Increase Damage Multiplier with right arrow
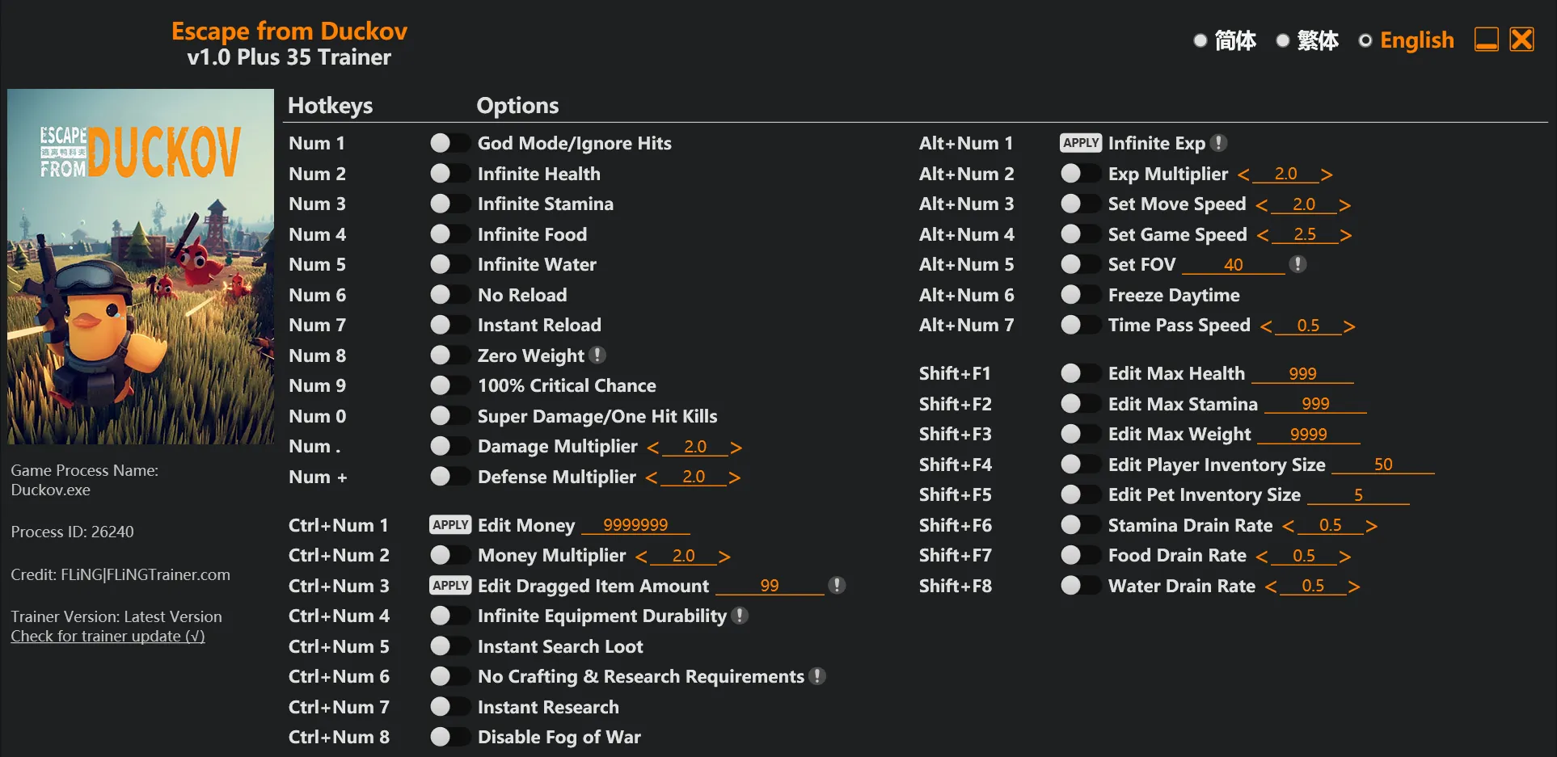This screenshot has height=757, width=1557. pos(736,448)
